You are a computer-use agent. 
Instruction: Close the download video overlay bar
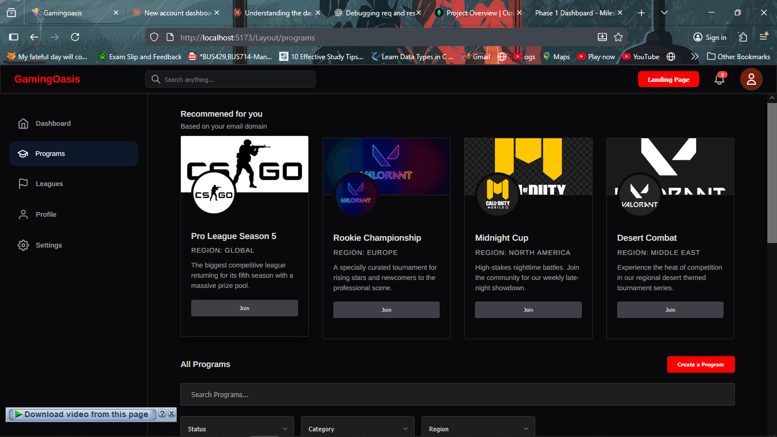(x=172, y=414)
